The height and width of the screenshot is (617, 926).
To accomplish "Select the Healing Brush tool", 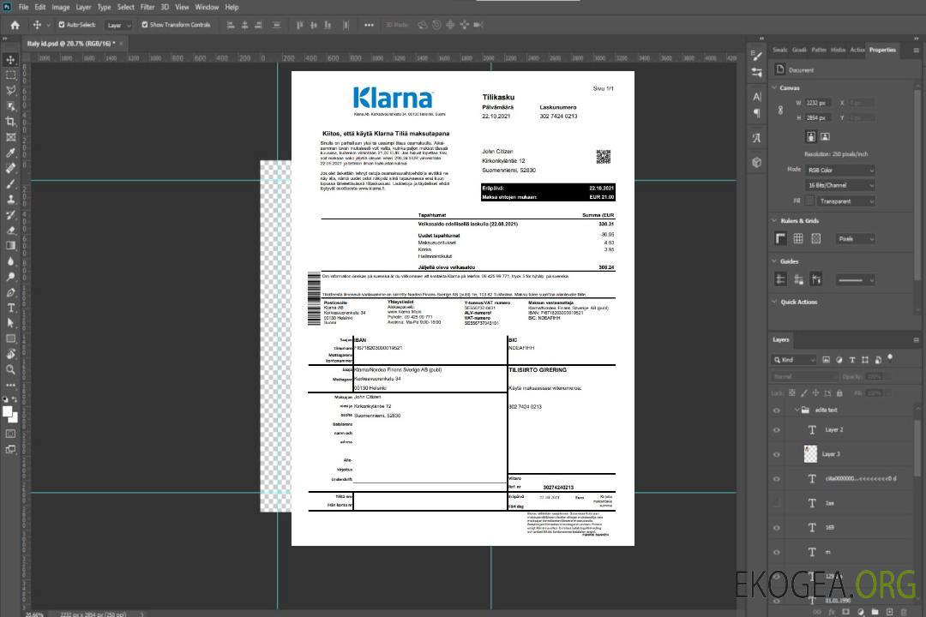I will click(10, 168).
